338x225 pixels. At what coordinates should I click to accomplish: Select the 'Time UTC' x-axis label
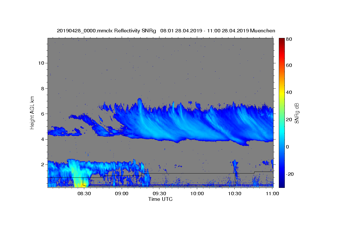point(160,199)
